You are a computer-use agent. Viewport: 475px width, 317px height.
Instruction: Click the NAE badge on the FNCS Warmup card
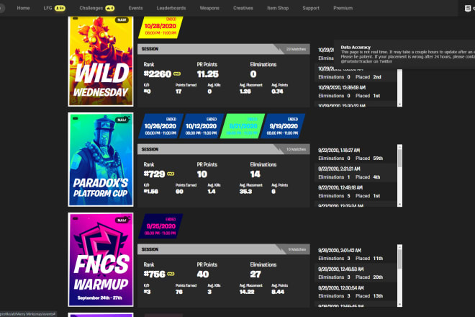tap(122, 220)
